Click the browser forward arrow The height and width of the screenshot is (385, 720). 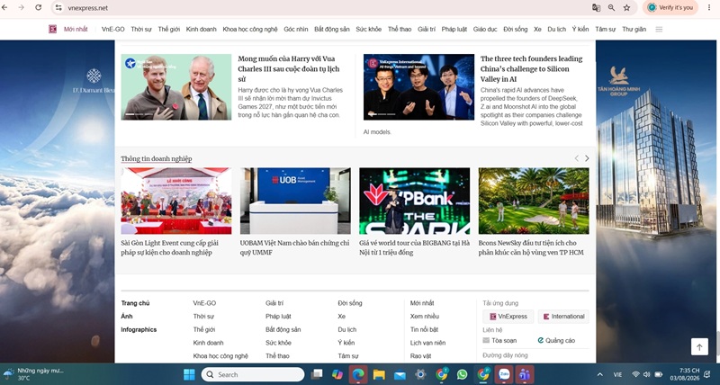pyautogui.click(x=21, y=8)
